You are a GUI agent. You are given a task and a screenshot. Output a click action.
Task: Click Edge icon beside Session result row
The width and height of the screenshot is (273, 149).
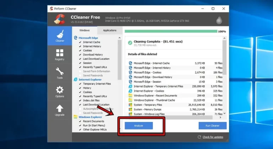tap(130, 81)
